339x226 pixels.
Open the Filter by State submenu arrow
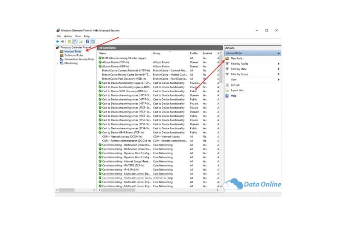(x=279, y=69)
